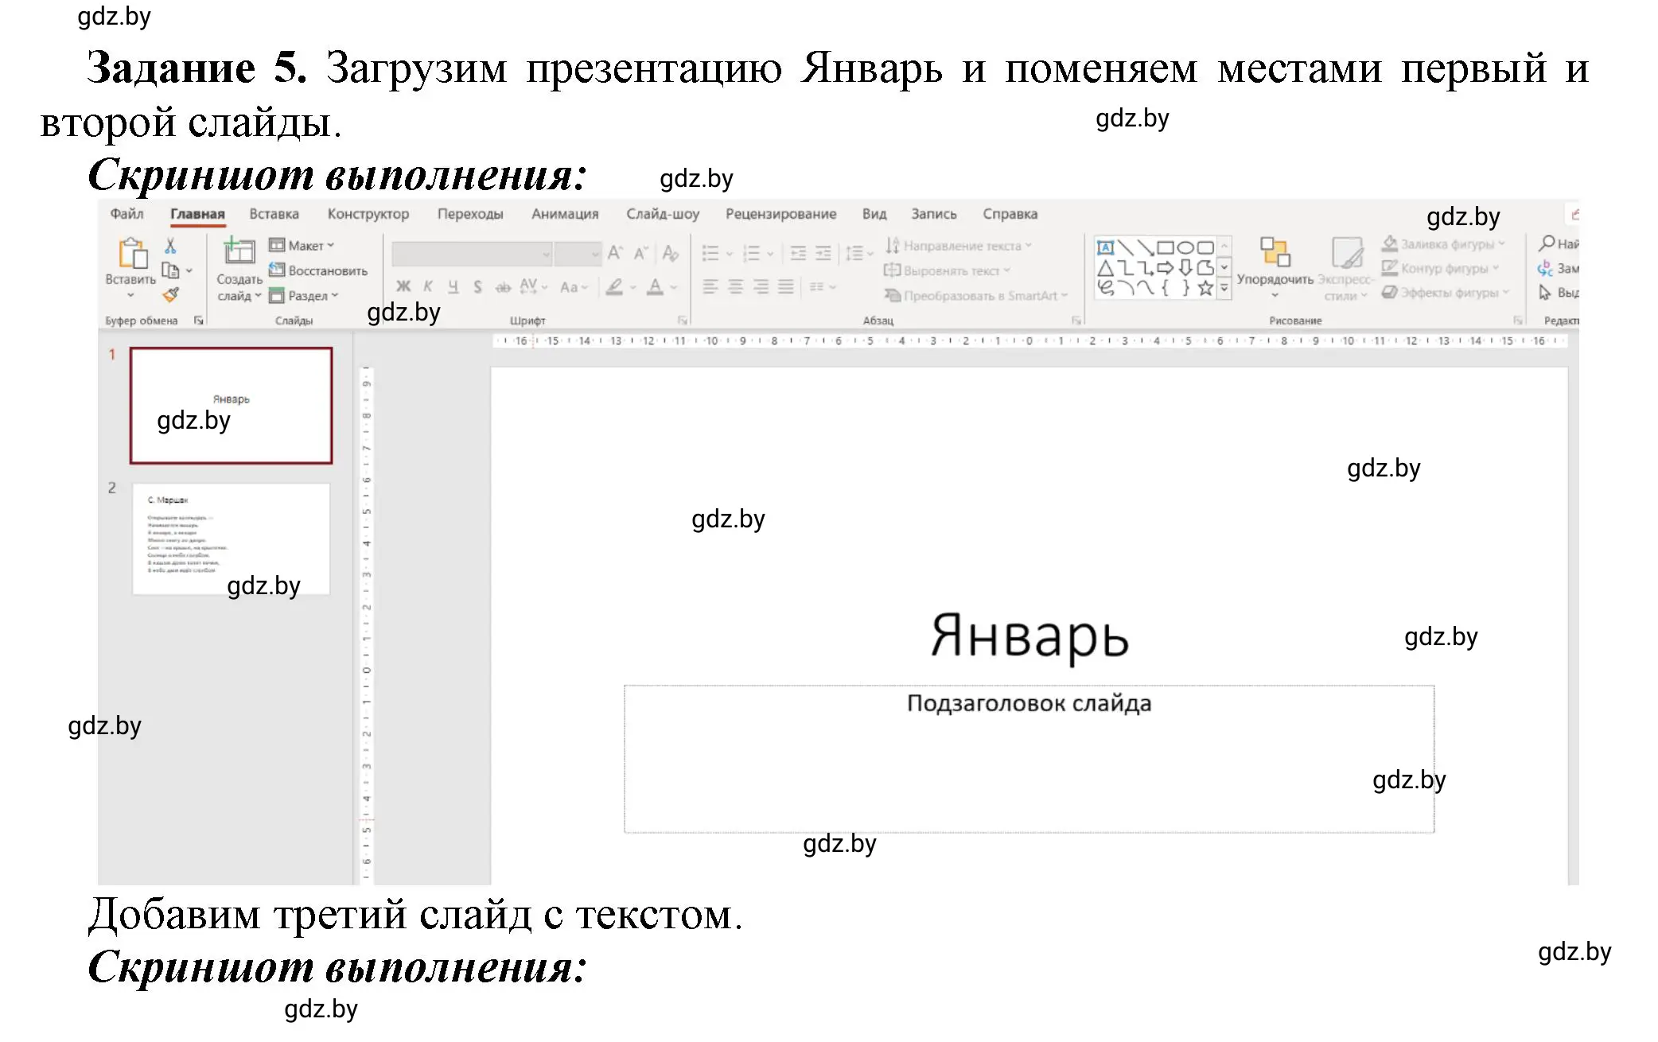The width and height of the screenshot is (1658, 1042).
Task: Switch to the Конструктор tab
Action: click(368, 214)
